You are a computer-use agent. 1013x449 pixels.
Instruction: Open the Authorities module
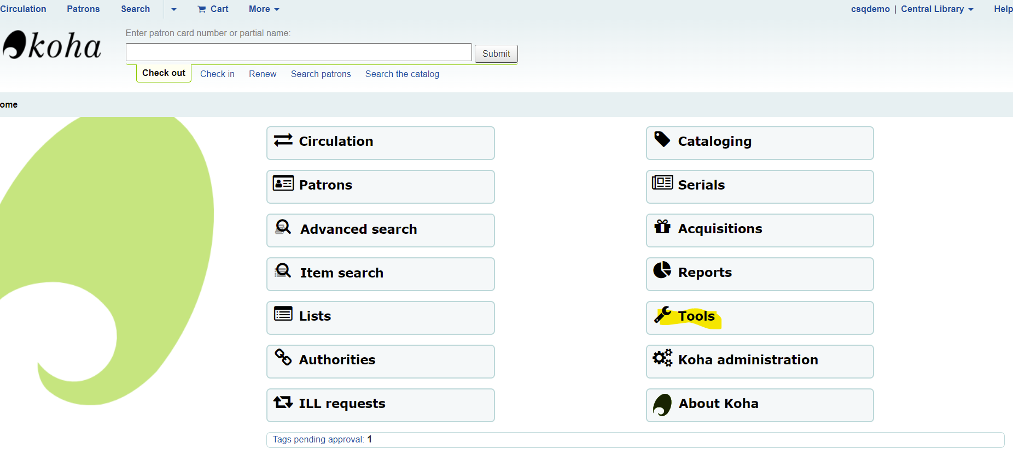pos(381,362)
